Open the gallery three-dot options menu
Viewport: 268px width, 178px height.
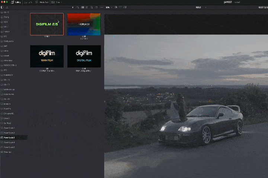pos(102,7)
